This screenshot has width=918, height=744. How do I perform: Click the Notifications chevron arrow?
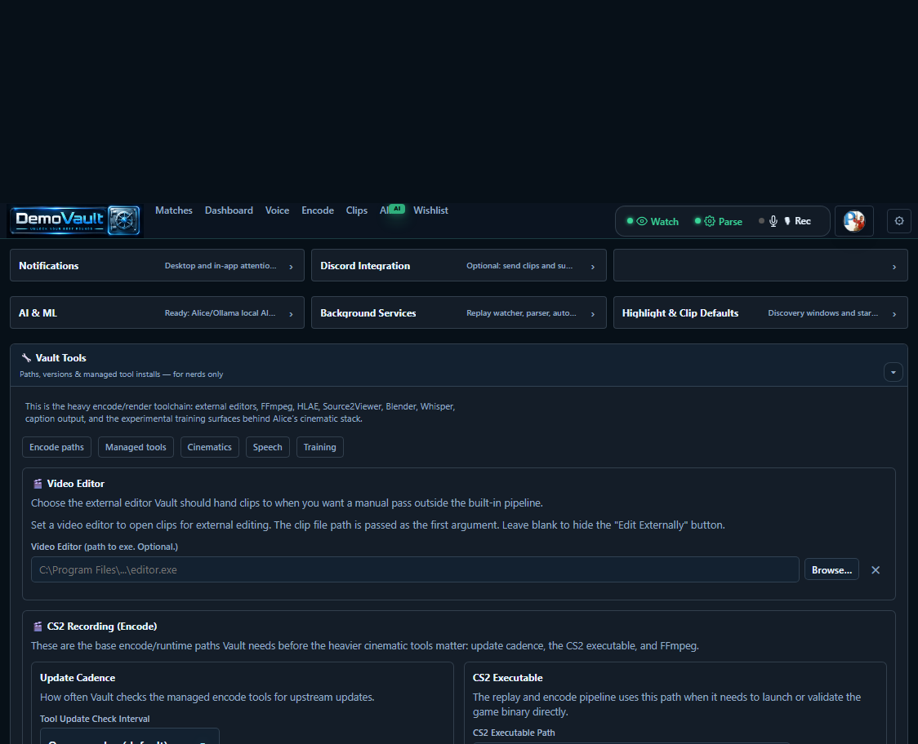coord(291,267)
